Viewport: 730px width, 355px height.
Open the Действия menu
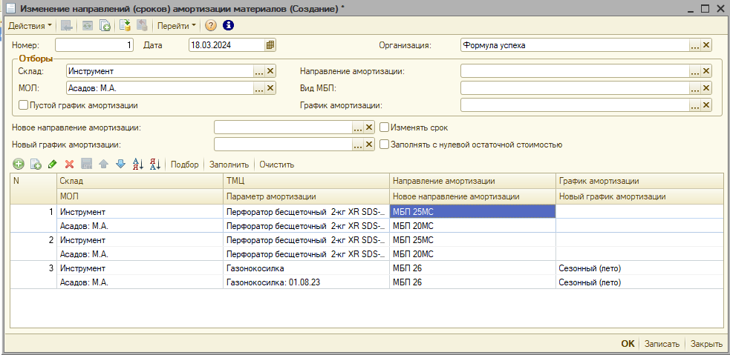click(x=30, y=25)
